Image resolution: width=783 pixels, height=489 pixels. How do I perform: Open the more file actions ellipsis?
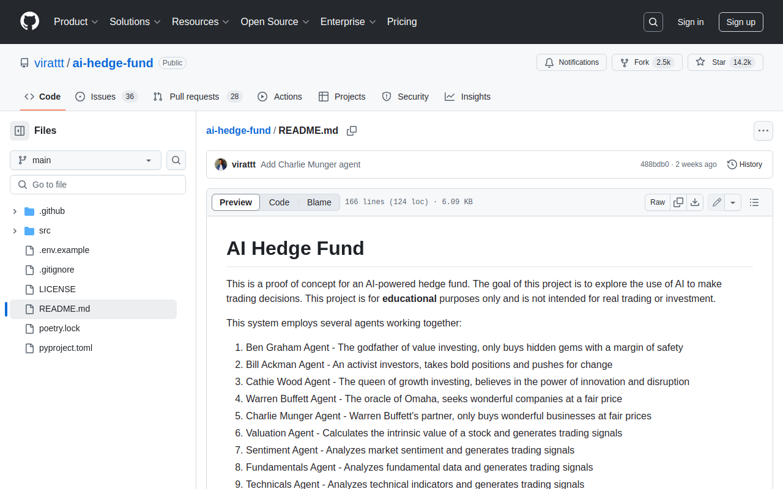[x=763, y=131]
